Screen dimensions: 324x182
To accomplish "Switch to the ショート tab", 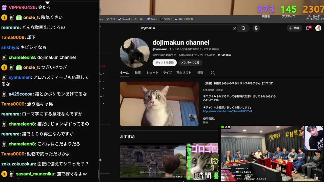I will pyautogui.click(x=152, y=73).
